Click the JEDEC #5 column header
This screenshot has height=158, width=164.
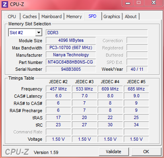pyautogui.click(x=136, y=82)
